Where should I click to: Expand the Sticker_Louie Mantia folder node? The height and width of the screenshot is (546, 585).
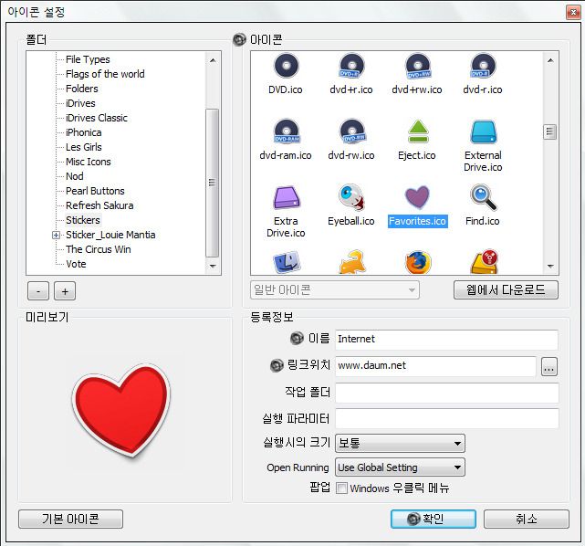pos(56,235)
